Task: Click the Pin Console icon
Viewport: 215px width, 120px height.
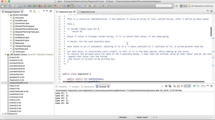Action: (x=194, y=86)
